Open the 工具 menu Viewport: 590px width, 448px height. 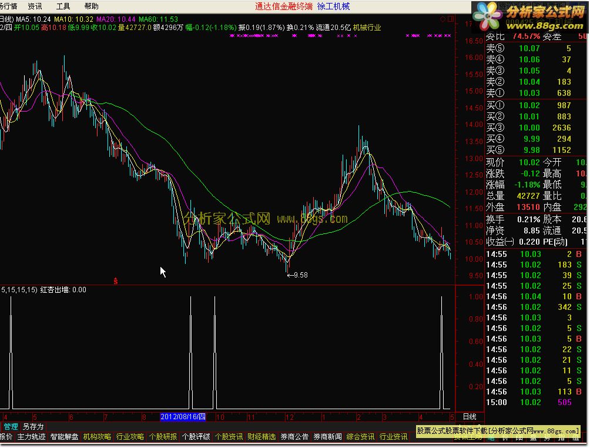63,6
